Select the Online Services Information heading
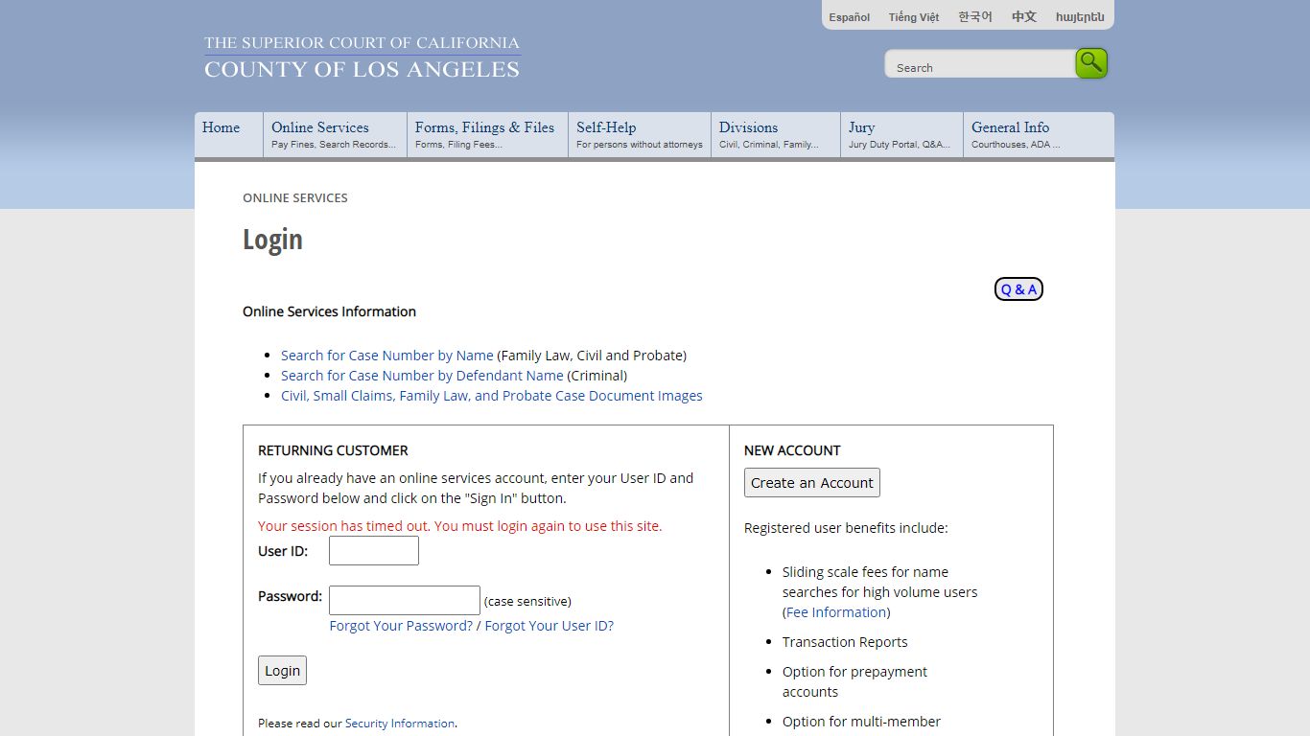1310x736 pixels. [x=329, y=311]
